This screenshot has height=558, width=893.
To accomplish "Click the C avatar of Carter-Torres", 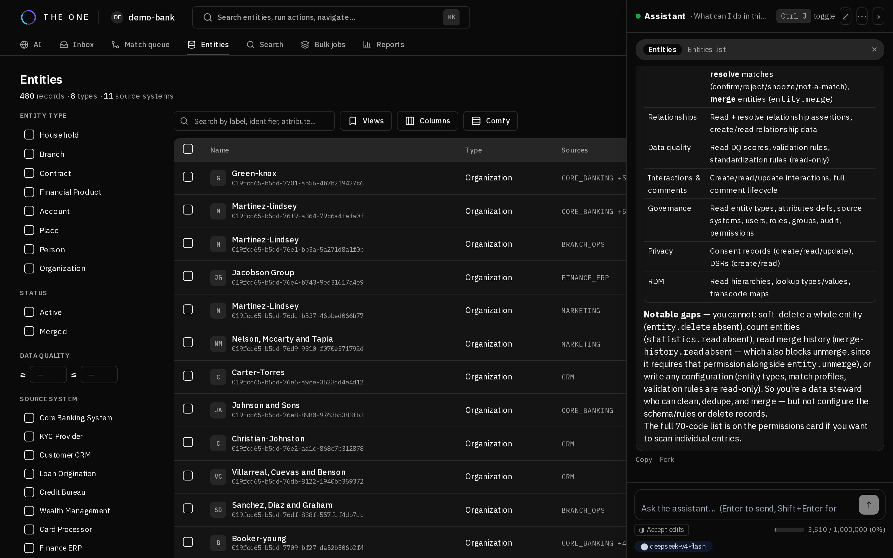I will 218,377.
